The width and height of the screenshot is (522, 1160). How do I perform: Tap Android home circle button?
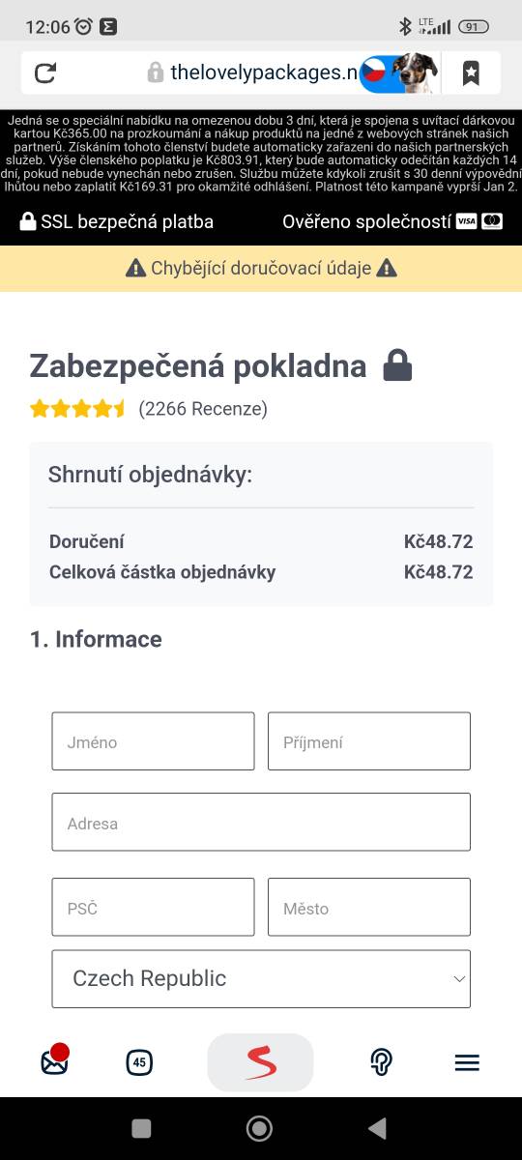pos(259,1128)
